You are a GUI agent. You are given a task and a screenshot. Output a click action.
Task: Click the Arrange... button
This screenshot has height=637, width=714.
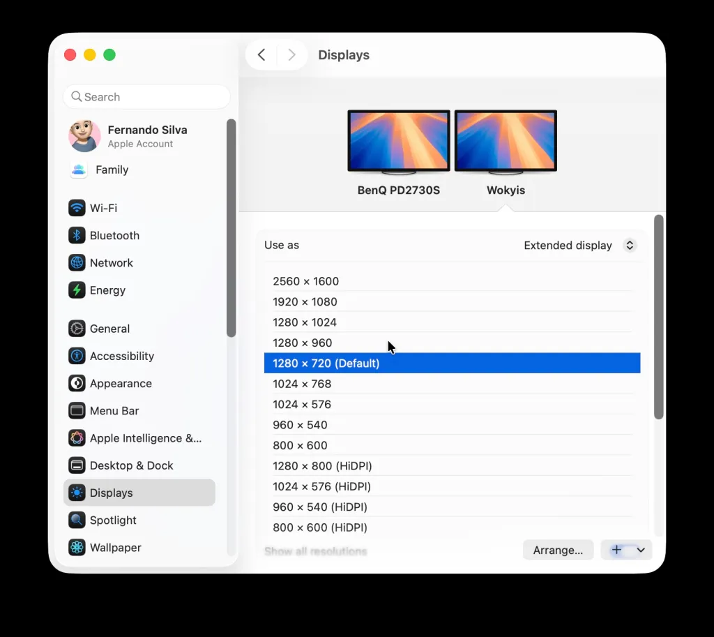558,550
